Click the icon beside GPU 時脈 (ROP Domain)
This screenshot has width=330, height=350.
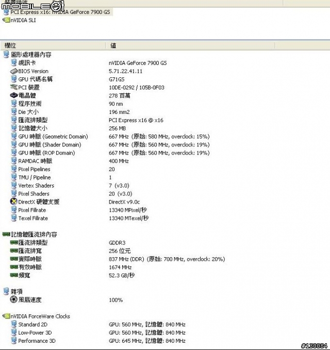14,153
